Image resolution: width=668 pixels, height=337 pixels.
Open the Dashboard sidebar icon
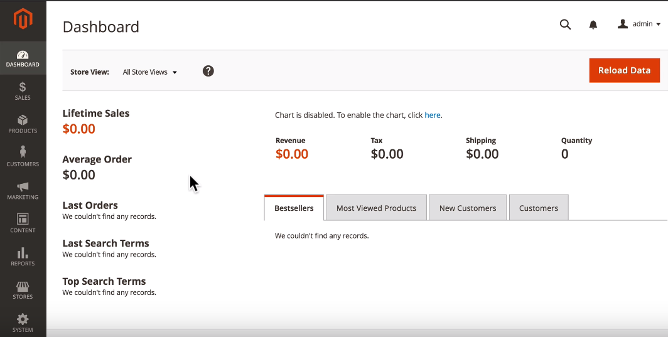coord(23,55)
